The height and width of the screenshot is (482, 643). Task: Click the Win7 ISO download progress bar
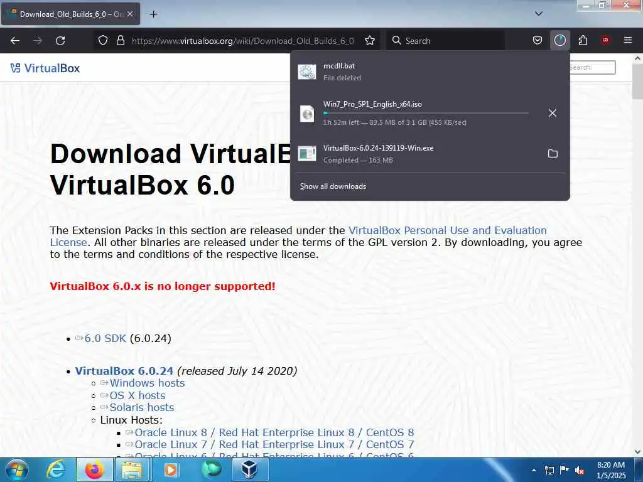coord(426,113)
